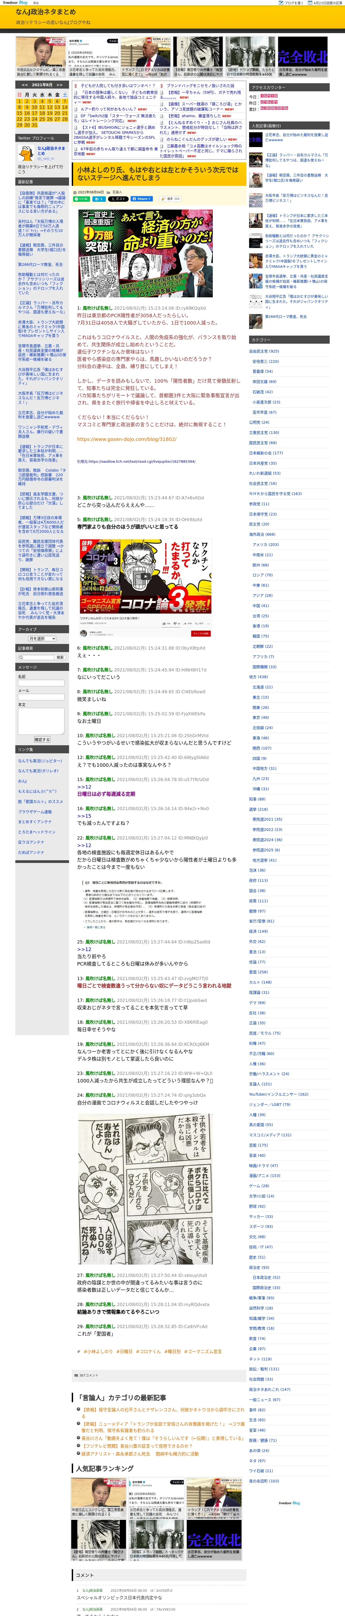Go to next month with >> calendar arrow
The width and height of the screenshot is (345, 1616).
59,85
